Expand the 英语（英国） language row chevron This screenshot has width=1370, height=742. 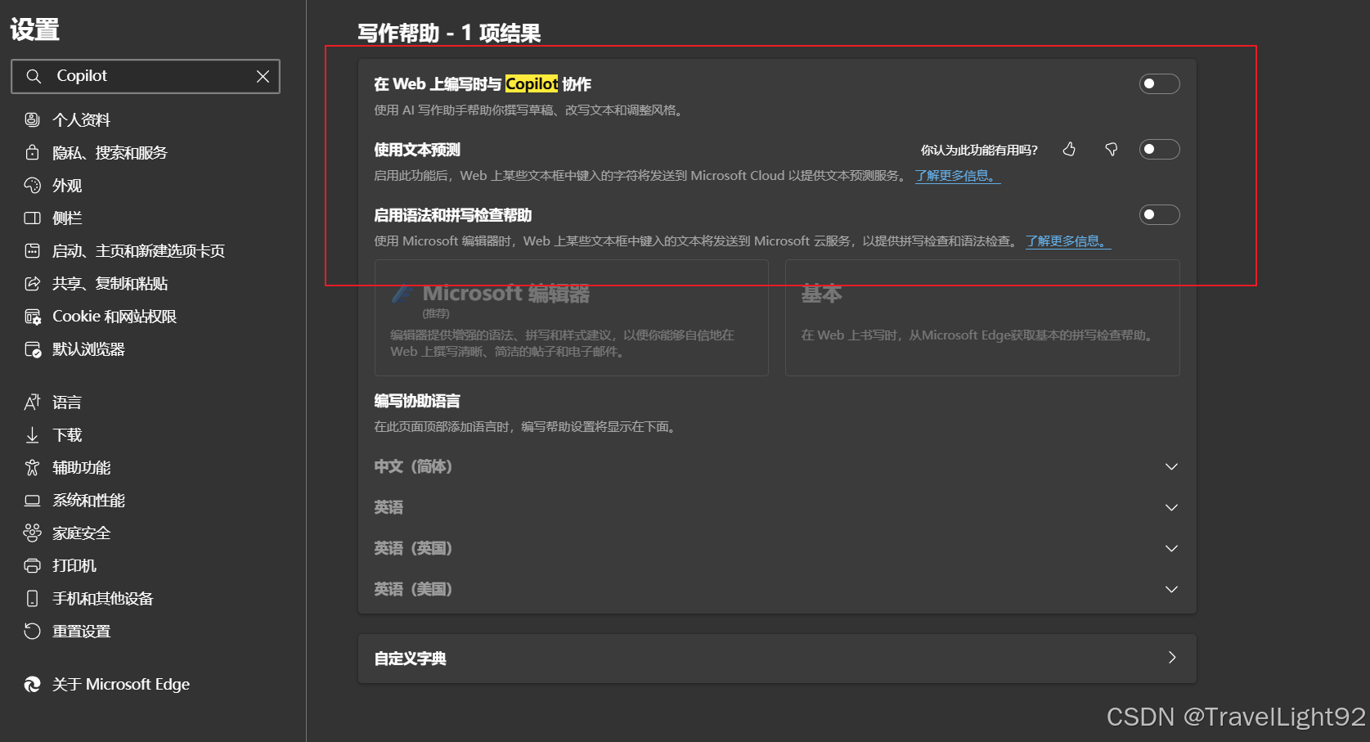coord(1171,548)
